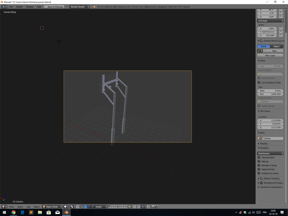This screenshot has height=216, width=288.
Task: Open the editor type selector in info header
Action: pos(4,7)
